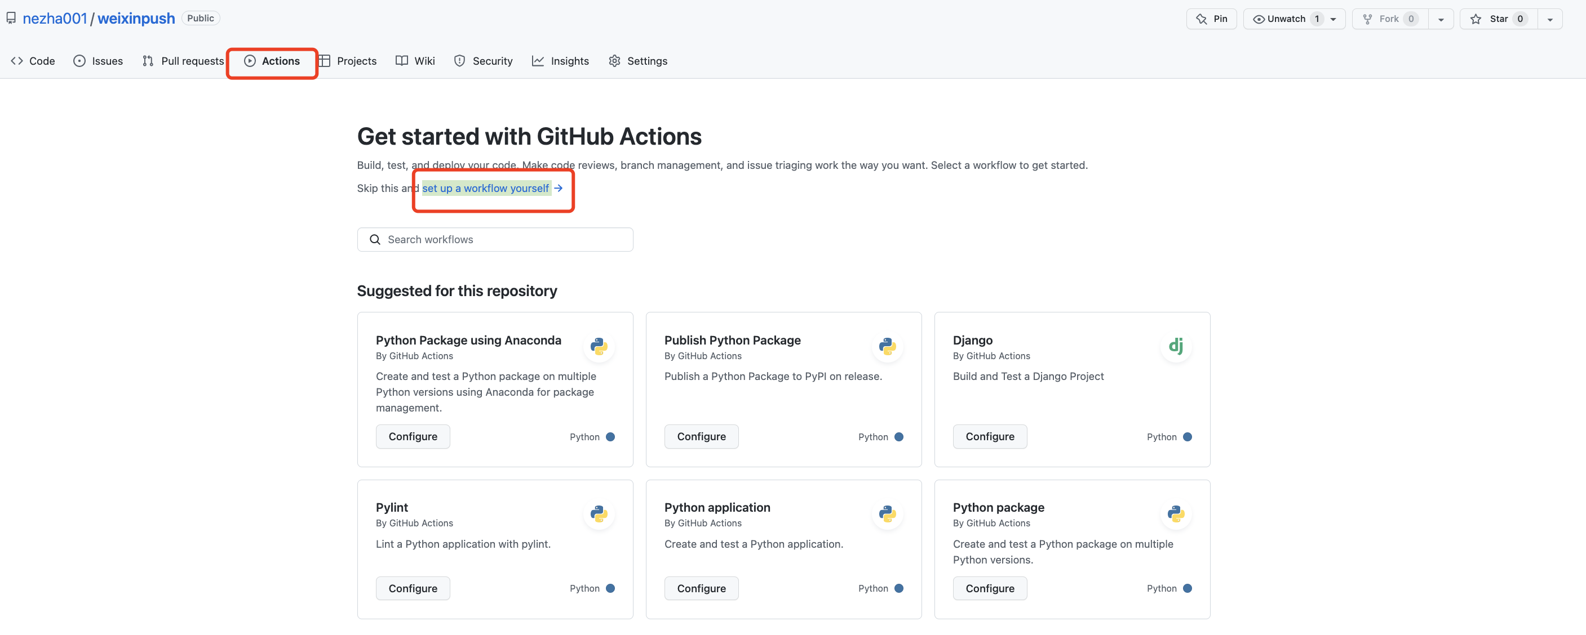This screenshot has width=1586, height=635.
Task: Click the Wiki book icon
Action: (401, 61)
